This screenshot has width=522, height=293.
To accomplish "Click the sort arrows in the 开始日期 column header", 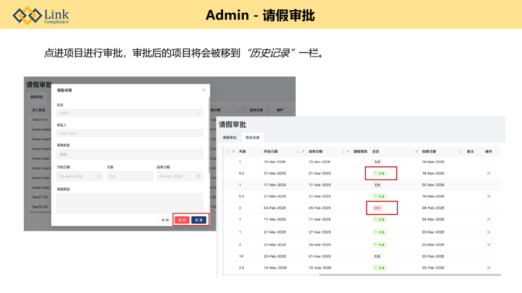I will coord(298,152).
